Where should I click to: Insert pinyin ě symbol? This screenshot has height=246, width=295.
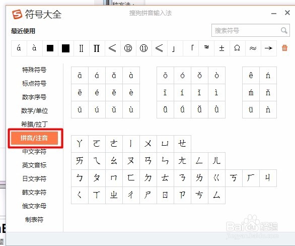point(114,92)
